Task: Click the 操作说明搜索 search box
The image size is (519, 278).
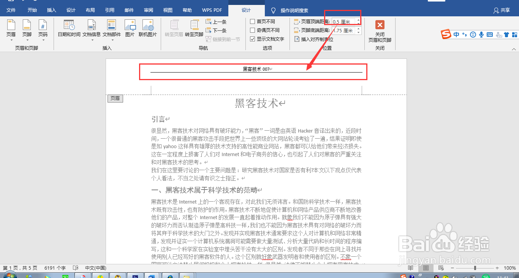Action: pos(294,10)
